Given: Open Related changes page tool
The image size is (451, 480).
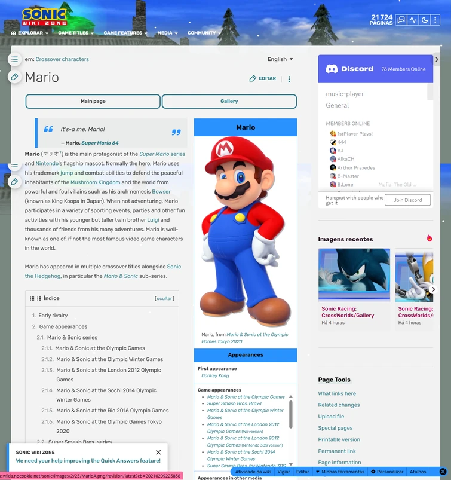Looking at the screenshot, I should (x=339, y=405).
